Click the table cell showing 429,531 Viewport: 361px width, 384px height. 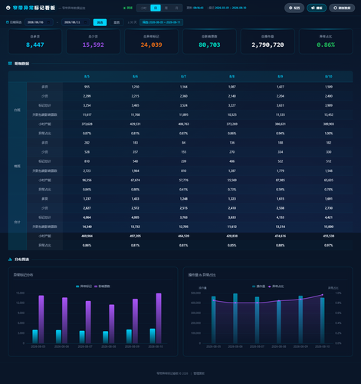[135, 124]
